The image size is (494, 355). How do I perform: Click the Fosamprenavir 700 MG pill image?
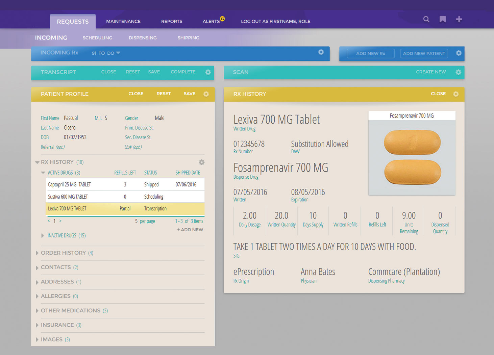(412, 157)
